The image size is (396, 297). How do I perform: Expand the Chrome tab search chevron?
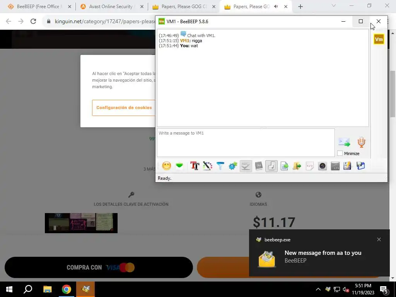tap(334, 5)
